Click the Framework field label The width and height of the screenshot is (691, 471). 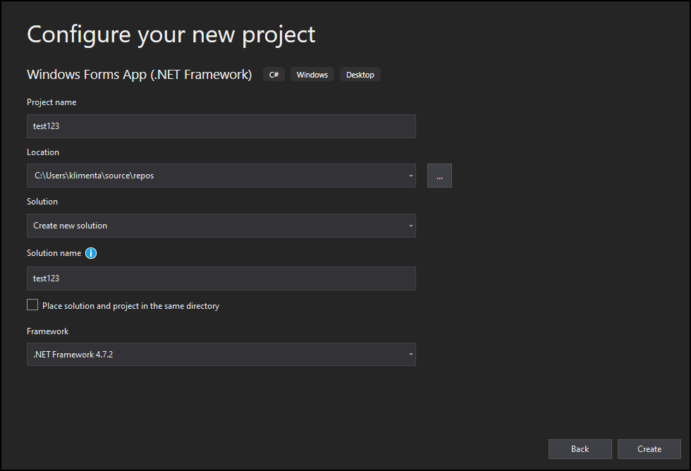coord(48,331)
